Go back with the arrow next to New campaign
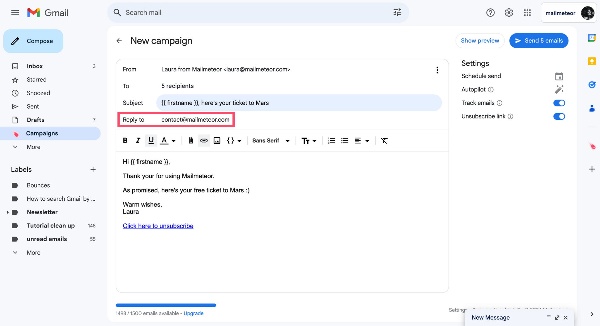The height and width of the screenshot is (326, 600). click(x=119, y=41)
